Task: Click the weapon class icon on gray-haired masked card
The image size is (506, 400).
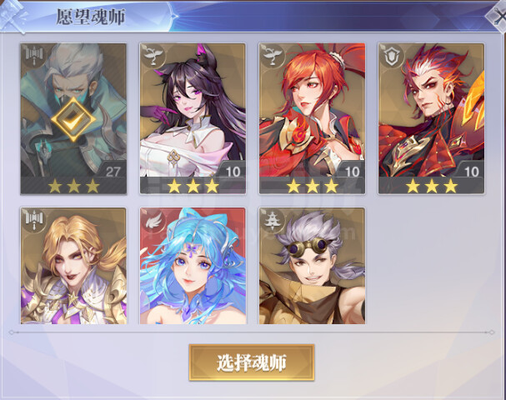Action: [x=33, y=57]
